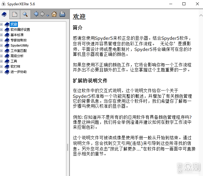This screenshot has width=203, height=176.
Task: Click the book icon beside 欢迎
Action: (x=7, y=24)
